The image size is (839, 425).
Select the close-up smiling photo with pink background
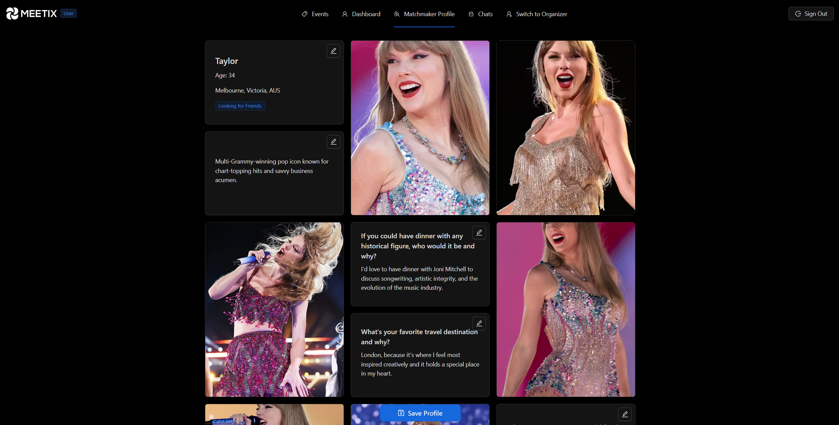coord(420,128)
